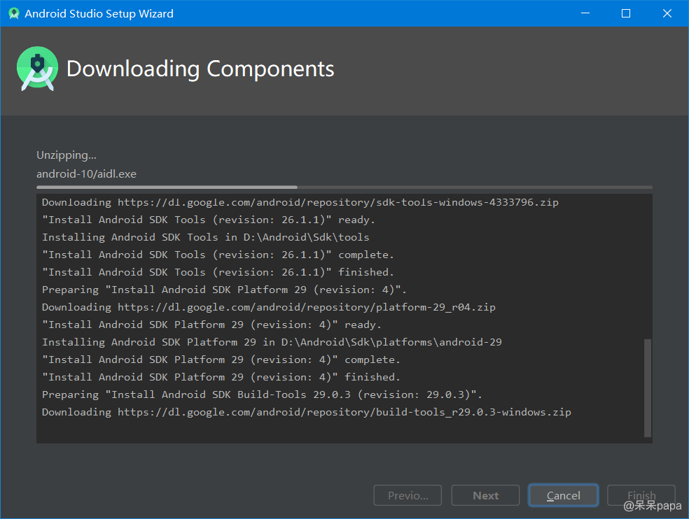This screenshot has width=689, height=519.
Task: Click the 'SDK Platform 29 (revision: 4)" complete.' line
Action: tap(221, 360)
